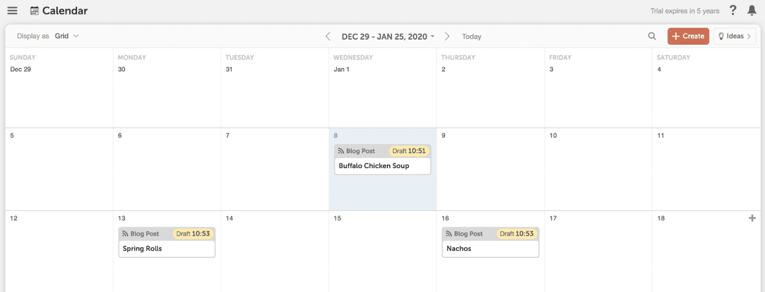This screenshot has width=765, height=292.
Task: Click the Trial expires in 5 years notice
Action: click(685, 11)
